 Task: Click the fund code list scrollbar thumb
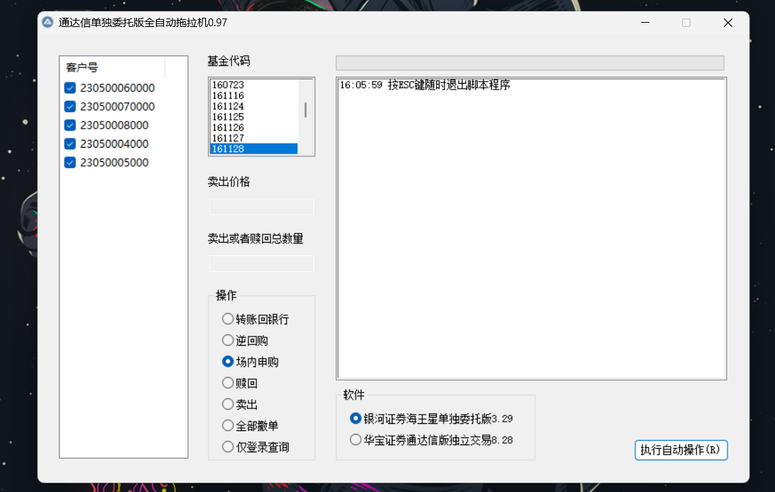coord(305,110)
